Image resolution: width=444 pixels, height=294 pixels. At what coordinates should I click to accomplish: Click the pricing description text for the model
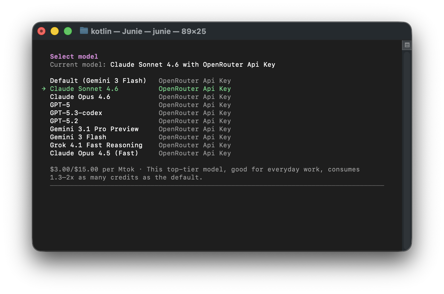204,173
